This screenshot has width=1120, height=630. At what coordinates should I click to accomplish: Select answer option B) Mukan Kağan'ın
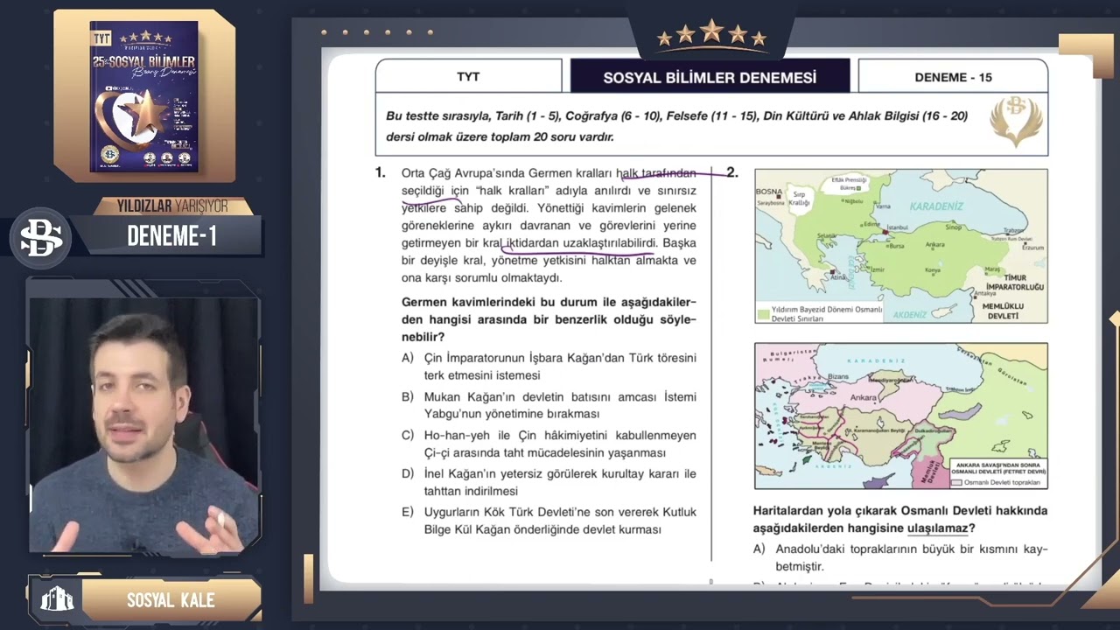tap(549, 405)
